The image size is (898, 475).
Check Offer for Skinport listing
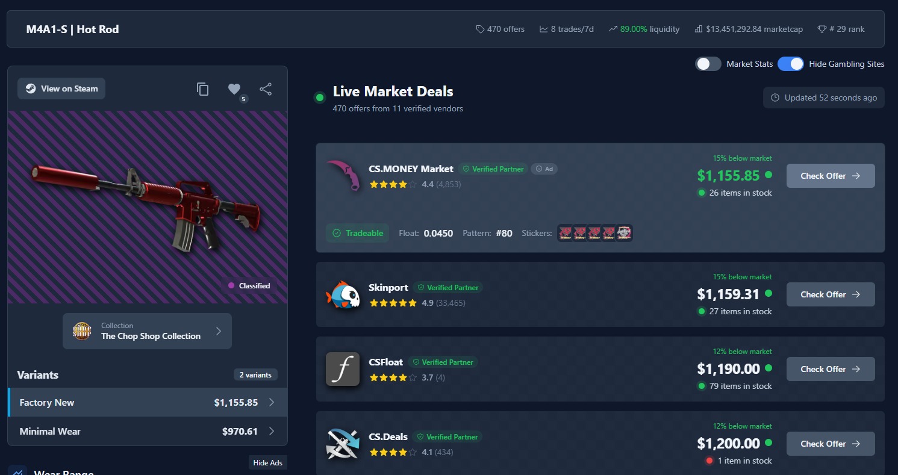click(831, 294)
